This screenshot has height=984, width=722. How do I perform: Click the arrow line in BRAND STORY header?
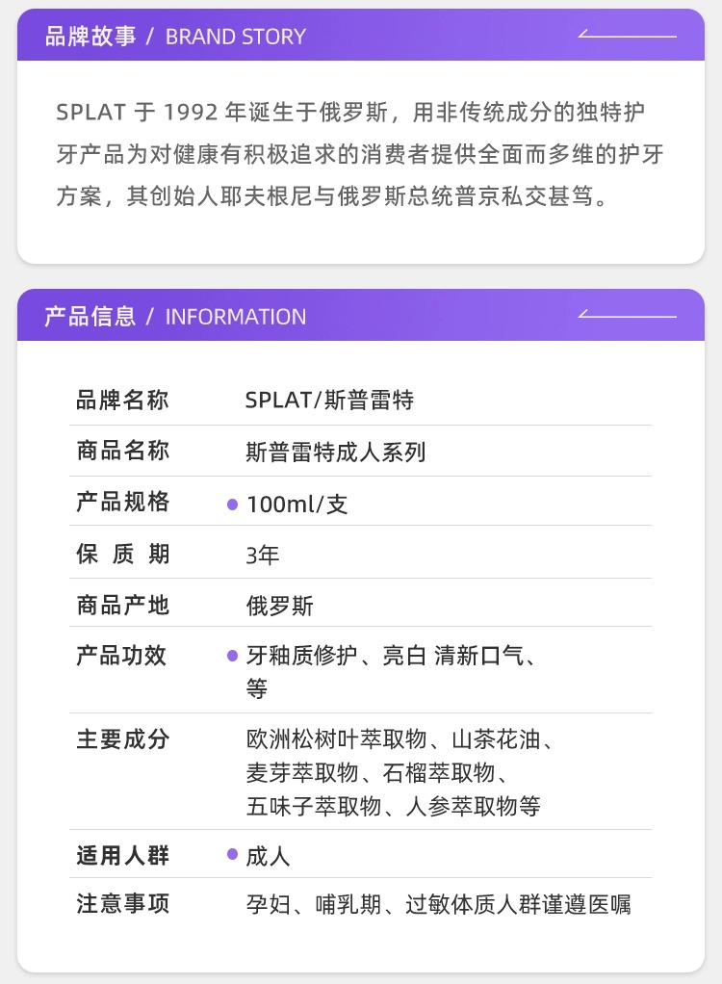coord(627,36)
